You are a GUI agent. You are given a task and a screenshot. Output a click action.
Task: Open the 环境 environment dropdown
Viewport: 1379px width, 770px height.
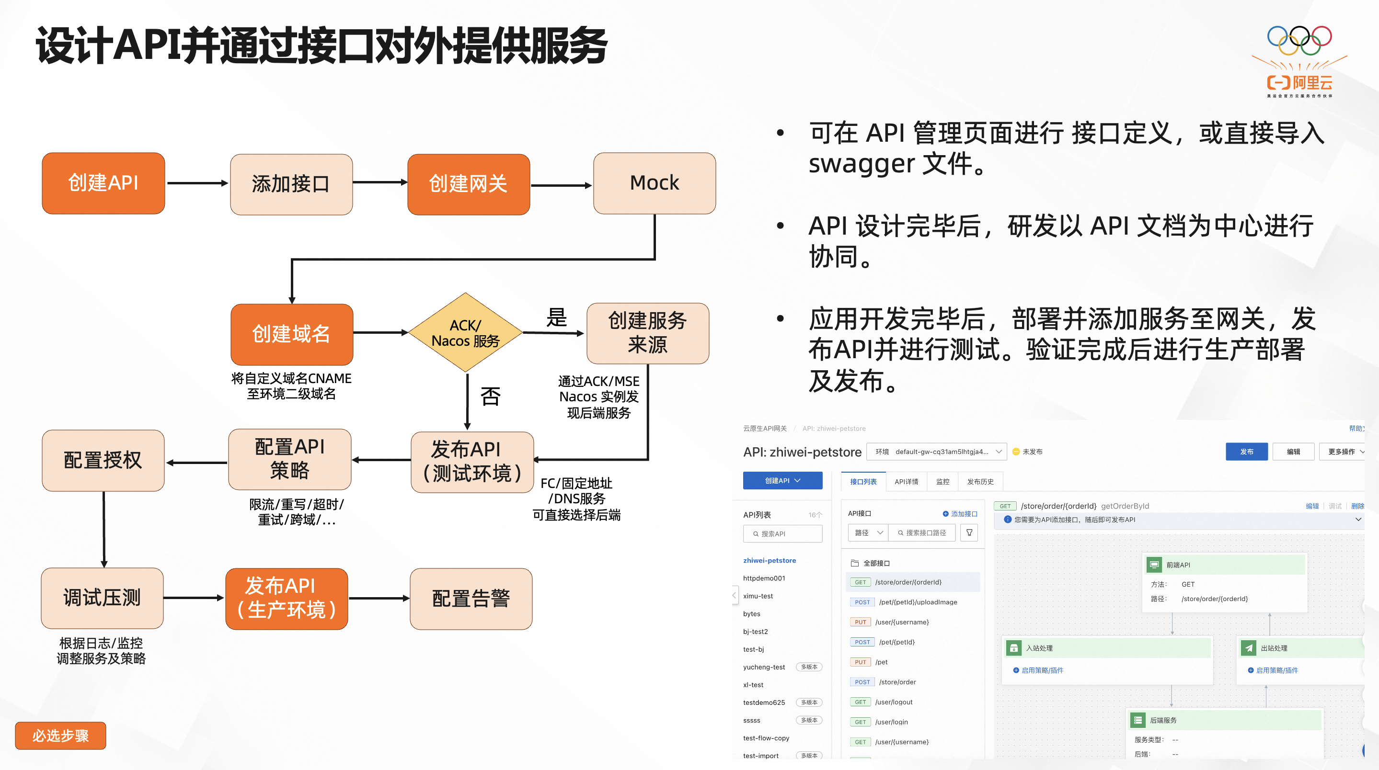(x=937, y=452)
